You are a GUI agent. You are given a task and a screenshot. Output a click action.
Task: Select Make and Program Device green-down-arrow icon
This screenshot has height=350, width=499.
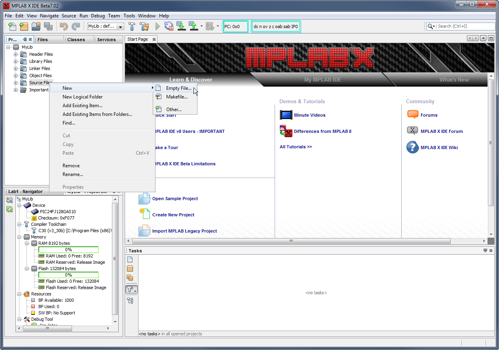click(x=181, y=26)
